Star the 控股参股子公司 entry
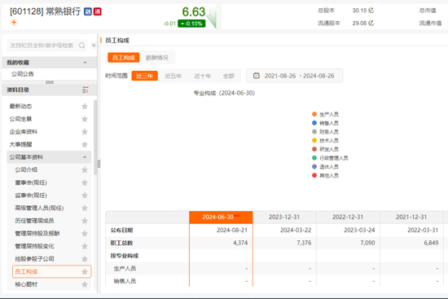This screenshot has height=299, width=448. pyautogui.click(x=85, y=259)
